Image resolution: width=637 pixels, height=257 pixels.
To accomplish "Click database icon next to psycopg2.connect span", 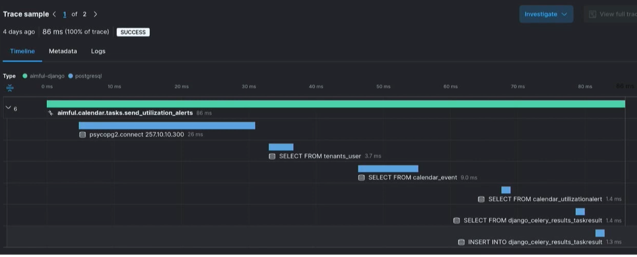I will coord(82,134).
